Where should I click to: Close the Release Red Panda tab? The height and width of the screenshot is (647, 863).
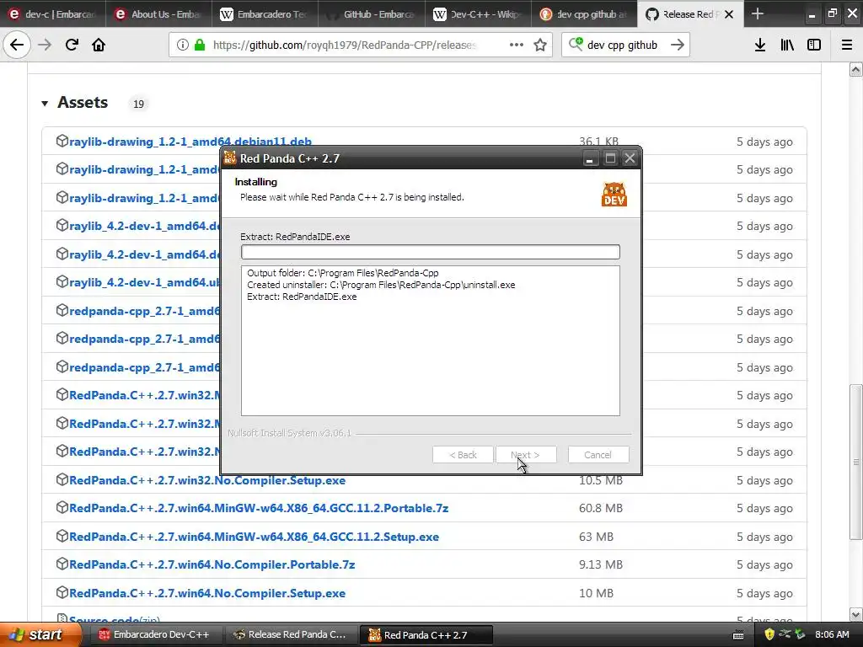(x=729, y=14)
